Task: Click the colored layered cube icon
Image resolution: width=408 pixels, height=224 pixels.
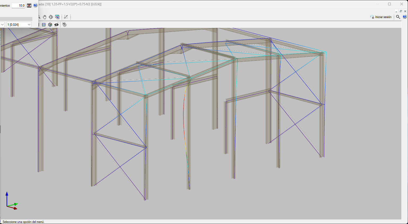Action: (50, 25)
